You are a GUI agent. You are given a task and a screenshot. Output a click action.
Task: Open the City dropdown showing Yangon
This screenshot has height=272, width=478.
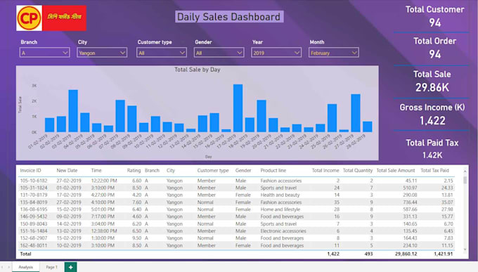[x=102, y=53]
